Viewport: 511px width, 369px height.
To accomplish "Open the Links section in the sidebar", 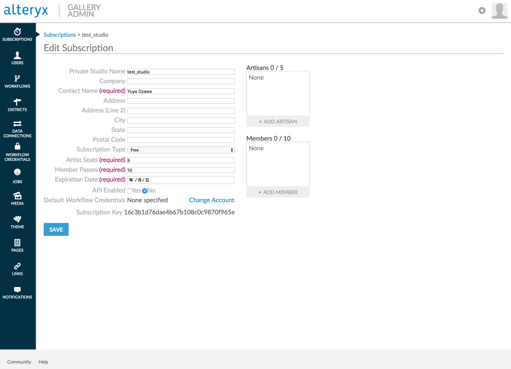I will (18, 269).
